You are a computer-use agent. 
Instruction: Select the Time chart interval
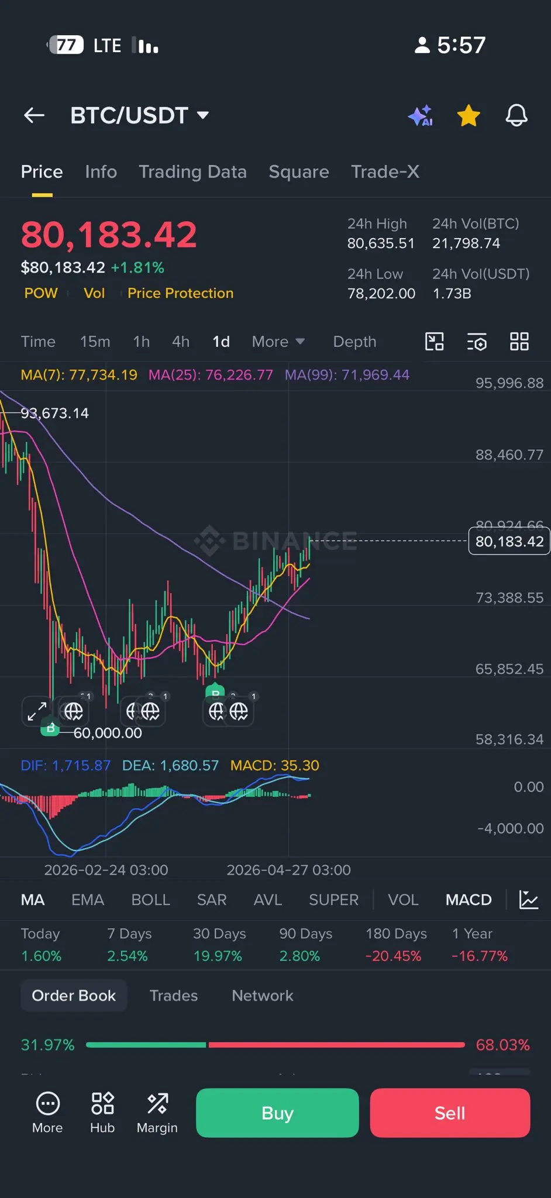38,342
